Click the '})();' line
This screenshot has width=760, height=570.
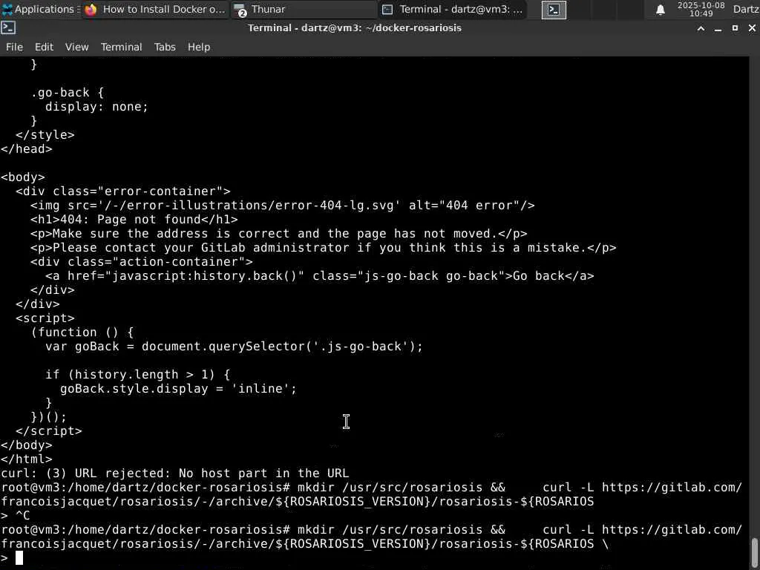[48, 417]
